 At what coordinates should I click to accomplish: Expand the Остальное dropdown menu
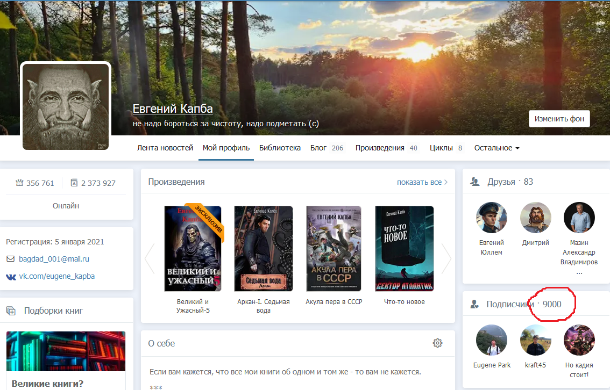[x=496, y=148]
